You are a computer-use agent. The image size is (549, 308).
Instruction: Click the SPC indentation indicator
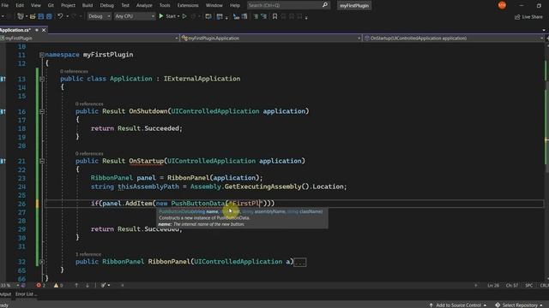529,286
